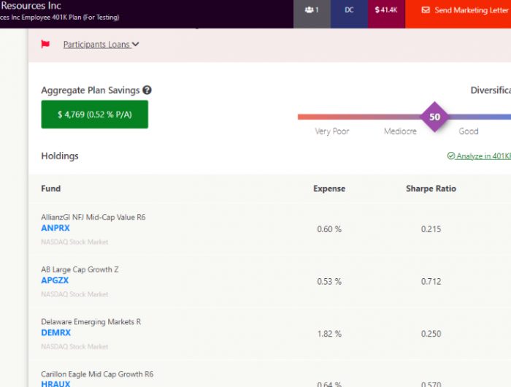The width and height of the screenshot is (511, 387).
Task: Expand the Participants Loans dropdown
Action: pyautogui.click(x=101, y=45)
